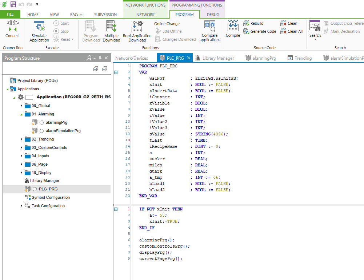Switch to the DEBUG ribbon tab
Screen dimensions: 364x280
(x=213, y=15)
